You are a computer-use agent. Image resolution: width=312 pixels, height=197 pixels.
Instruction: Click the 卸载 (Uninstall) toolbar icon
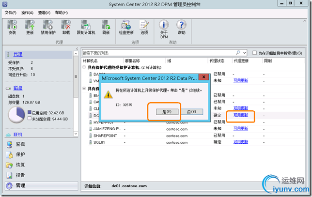(x=66, y=27)
